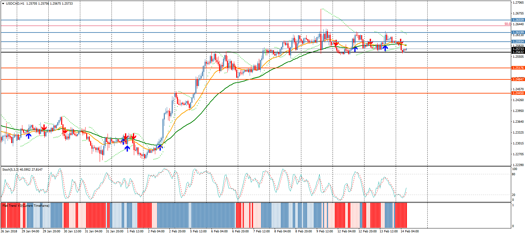
Task: Click the triangle icon beside USDCAD,H1 title
Action: 3,4
